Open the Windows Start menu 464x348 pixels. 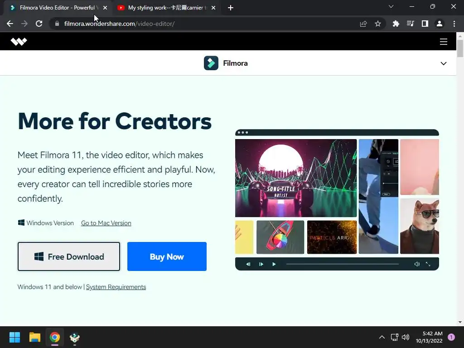tap(14, 337)
